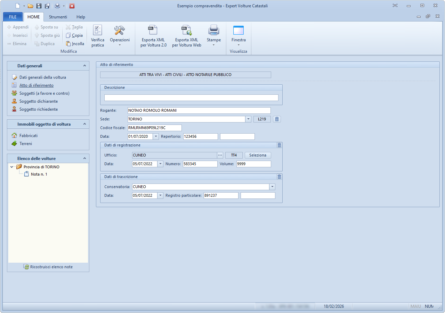The image size is (445, 313).
Task: Click the Rogante text field
Action: click(x=199, y=110)
